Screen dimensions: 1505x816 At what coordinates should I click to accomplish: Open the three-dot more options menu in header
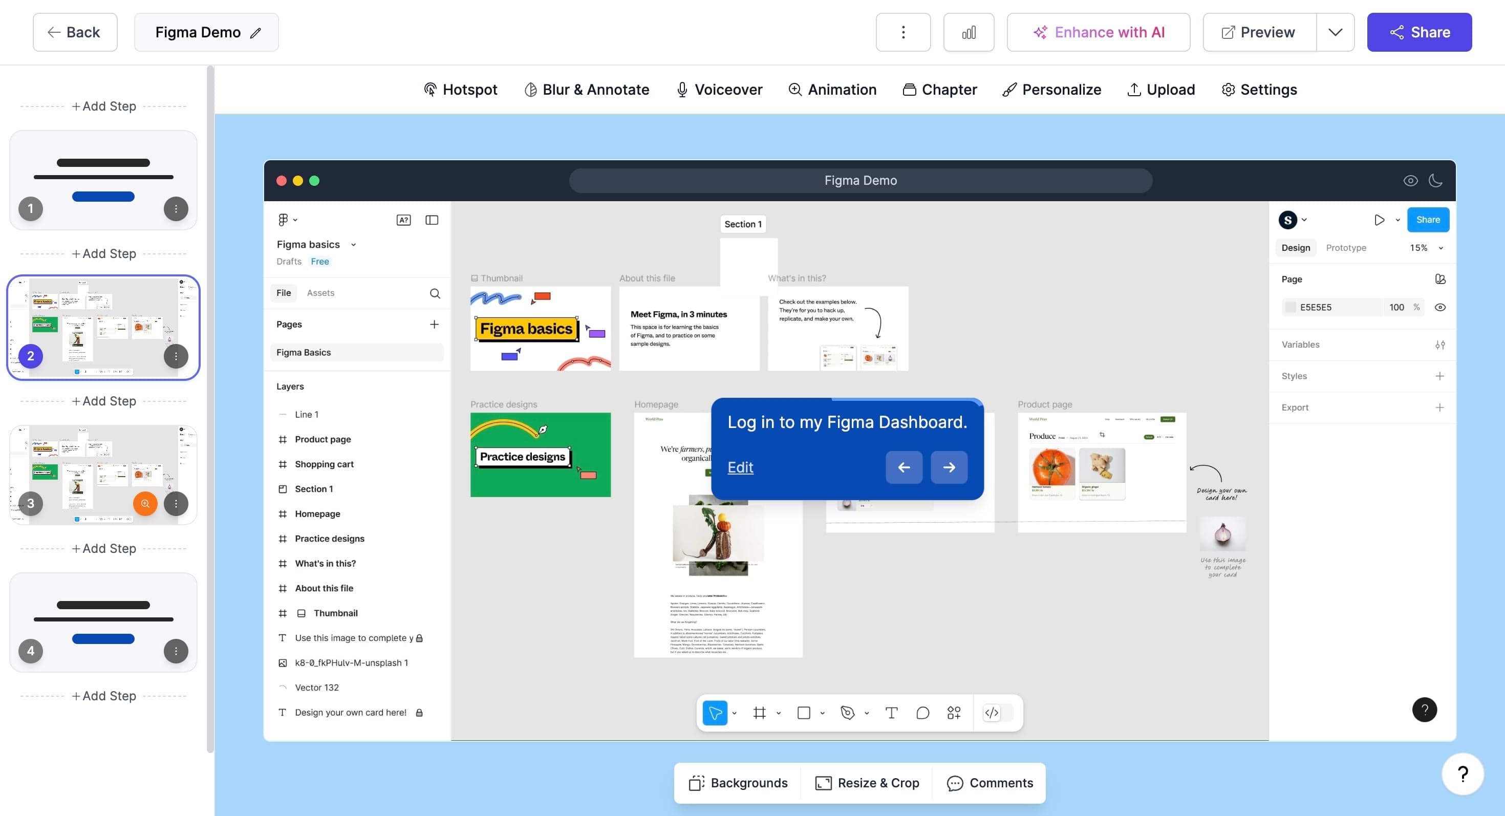click(903, 32)
